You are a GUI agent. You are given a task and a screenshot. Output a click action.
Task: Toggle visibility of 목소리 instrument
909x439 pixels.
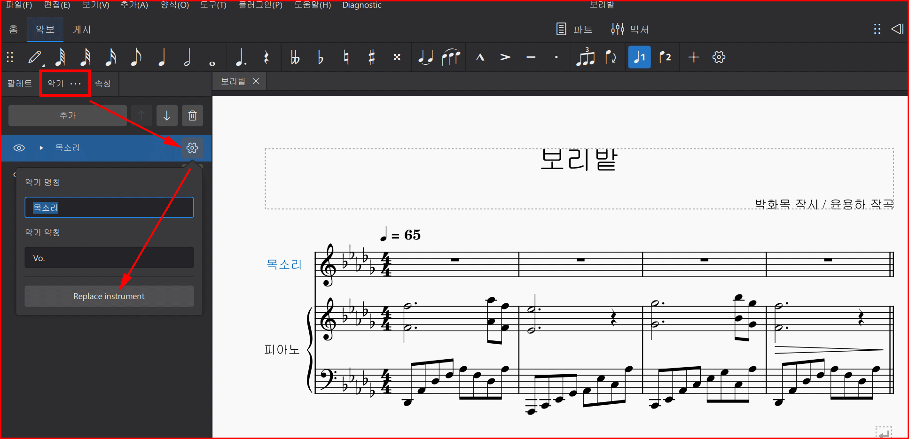tap(19, 148)
